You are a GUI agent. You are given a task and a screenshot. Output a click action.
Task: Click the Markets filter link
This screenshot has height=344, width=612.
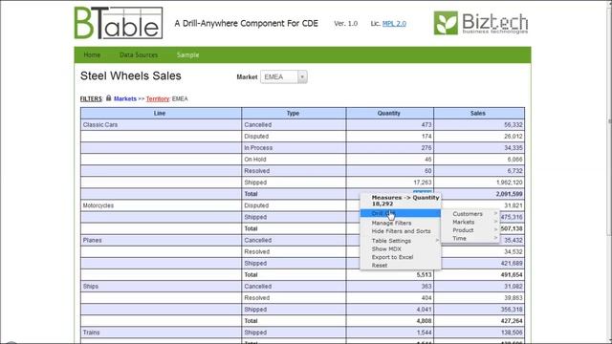(x=125, y=98)
